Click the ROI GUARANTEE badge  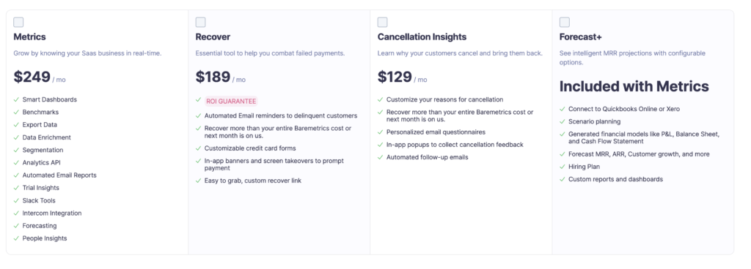coord(231,101)
